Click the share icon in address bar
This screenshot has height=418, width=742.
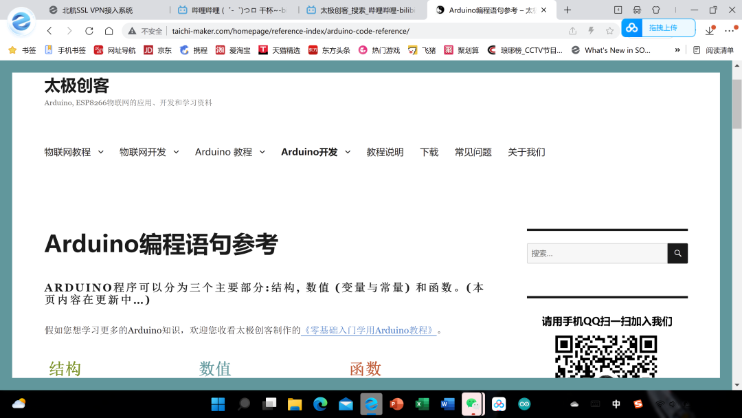572,31
